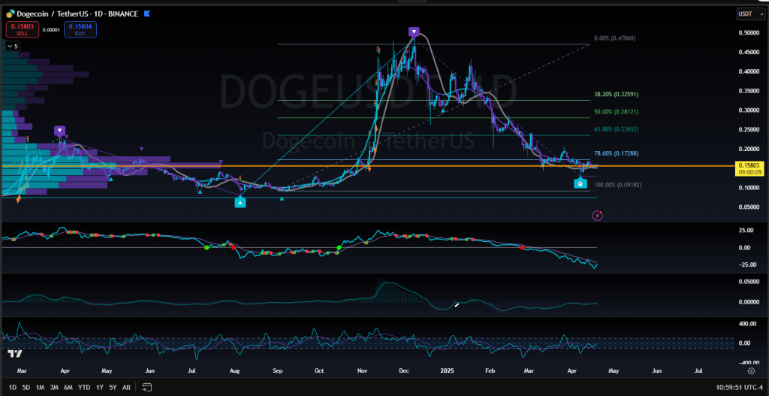Click the 10:59:51 UTC-4 timezone clock
The height and width of the screenshot is (396, 769).
[740, 387]
